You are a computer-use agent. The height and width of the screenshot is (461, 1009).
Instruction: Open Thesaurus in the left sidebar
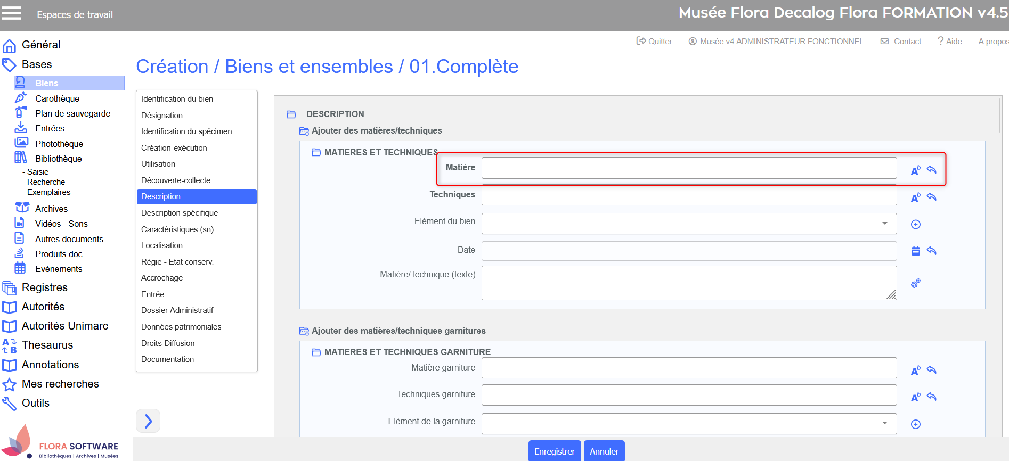tap(47, 345)
